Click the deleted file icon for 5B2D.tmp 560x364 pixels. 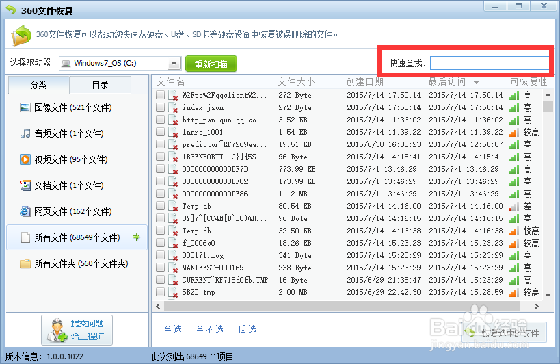click(x=173, y=292)
